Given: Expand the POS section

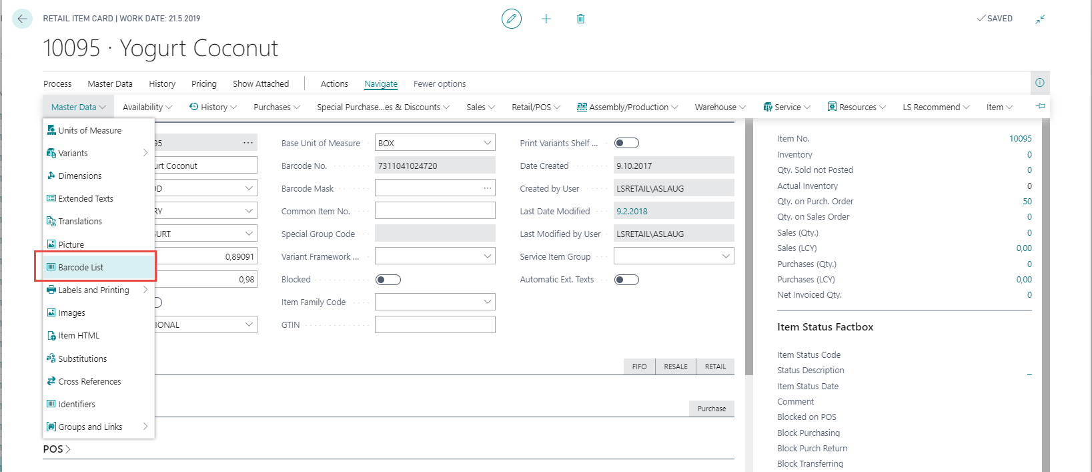Looking at the screenshot, I should tap(57, 449).
